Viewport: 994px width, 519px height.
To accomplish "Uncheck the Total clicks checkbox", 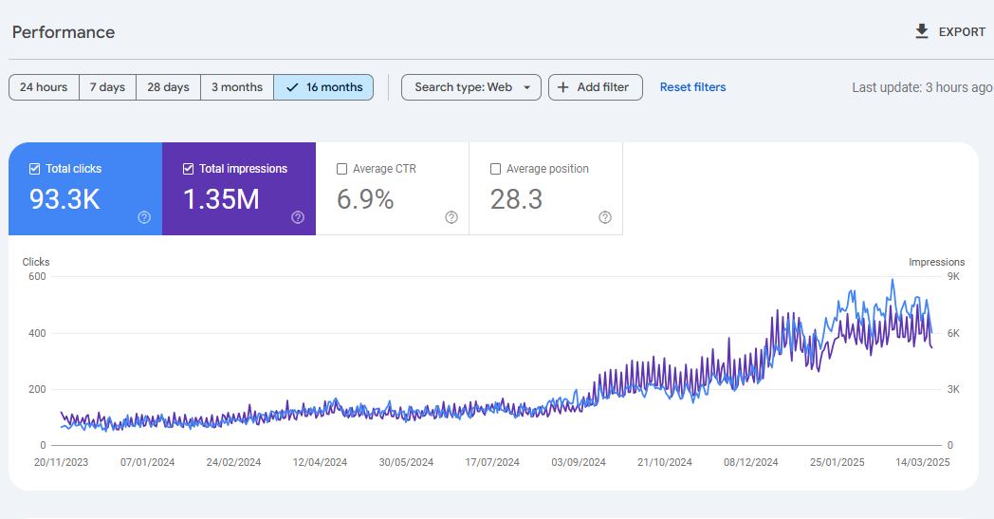I will point(35,169).
